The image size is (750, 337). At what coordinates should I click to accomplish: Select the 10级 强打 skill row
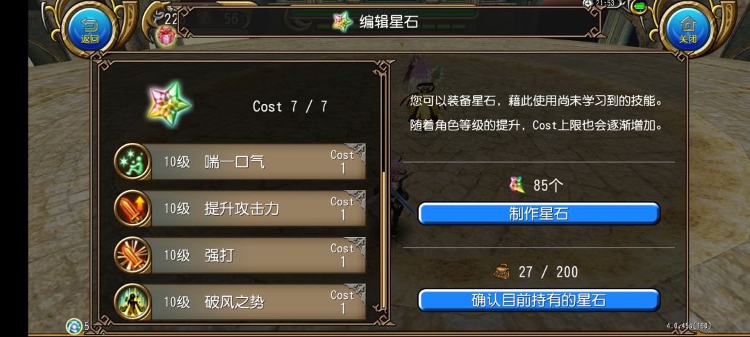(240, 255)
